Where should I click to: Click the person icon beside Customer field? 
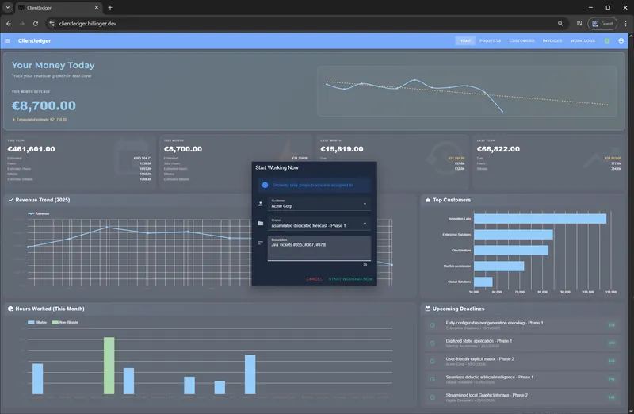(261, 204)
